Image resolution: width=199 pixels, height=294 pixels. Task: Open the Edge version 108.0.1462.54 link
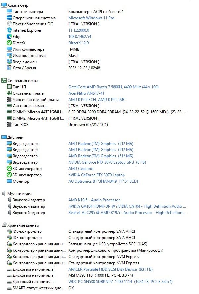(x=79, y=37)
